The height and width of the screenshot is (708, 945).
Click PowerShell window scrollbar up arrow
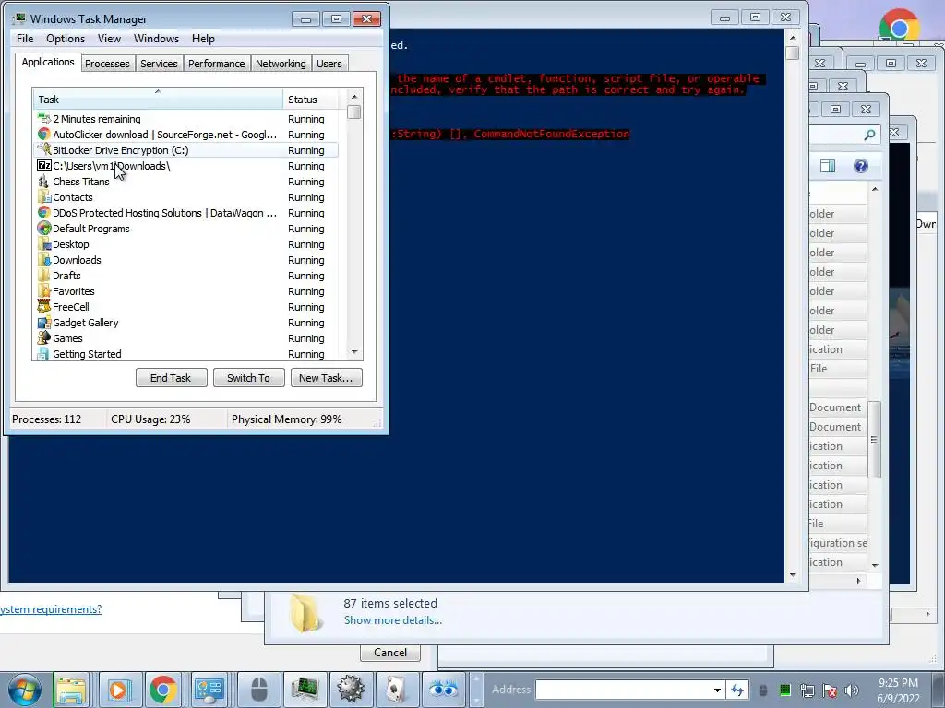click(x=793, y=38)
